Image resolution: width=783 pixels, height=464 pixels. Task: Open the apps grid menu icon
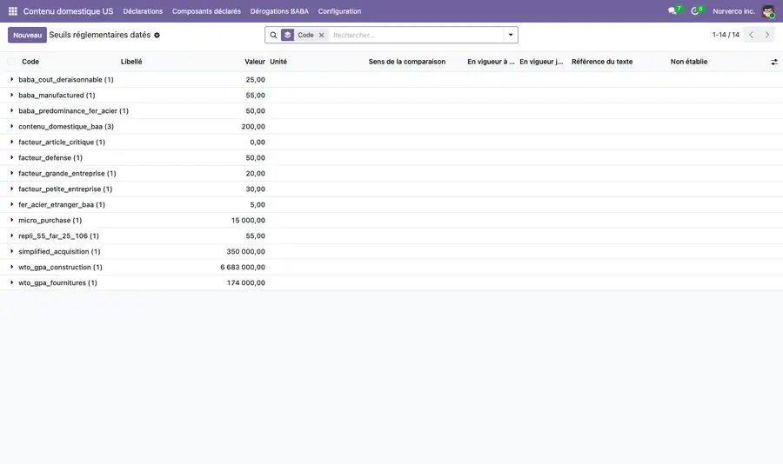tap(13, 11)
